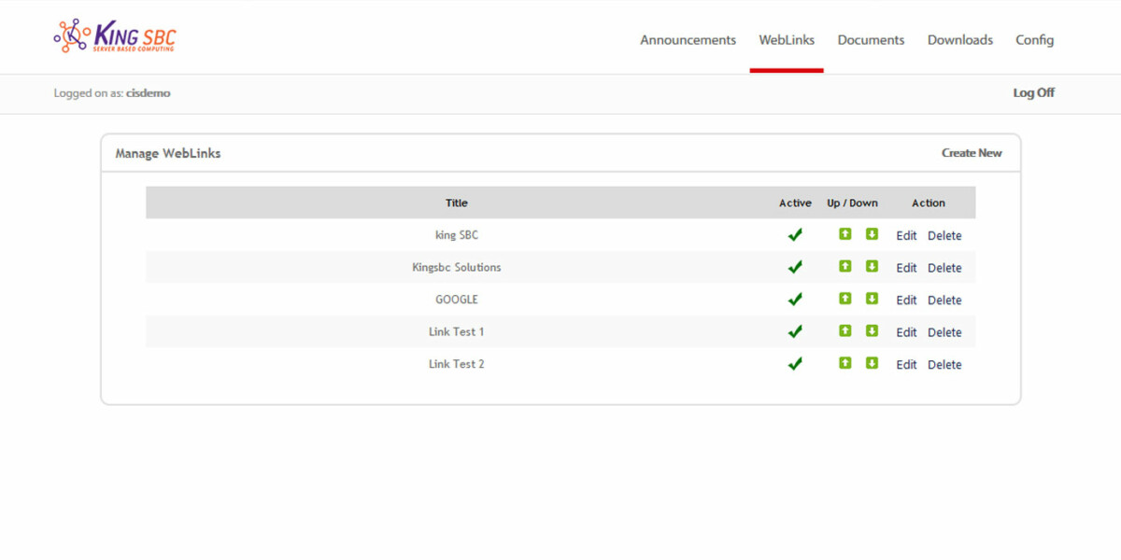The image size is (1121, 560).
Task: Click Log Off to sign out
Action: point(1033,92)
